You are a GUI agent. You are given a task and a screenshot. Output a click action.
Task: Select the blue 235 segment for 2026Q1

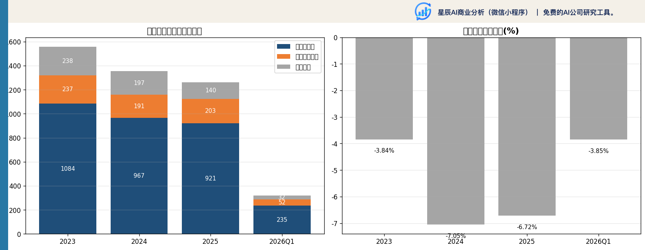pos(282,220)
